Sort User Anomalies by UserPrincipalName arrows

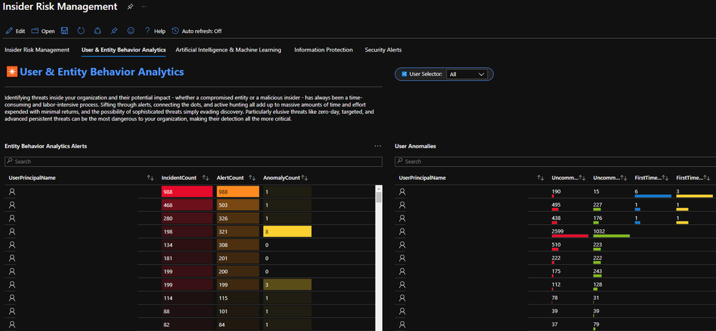coord(540,178)
